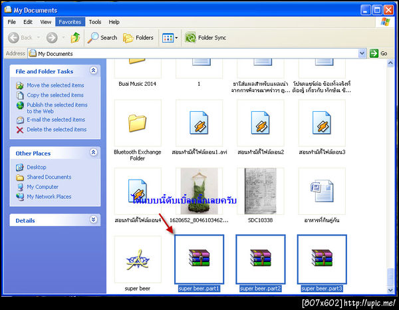Screen dimensions: 399x310
Task: Collapse the File and Folder Tasks panel
Action: 93,71
